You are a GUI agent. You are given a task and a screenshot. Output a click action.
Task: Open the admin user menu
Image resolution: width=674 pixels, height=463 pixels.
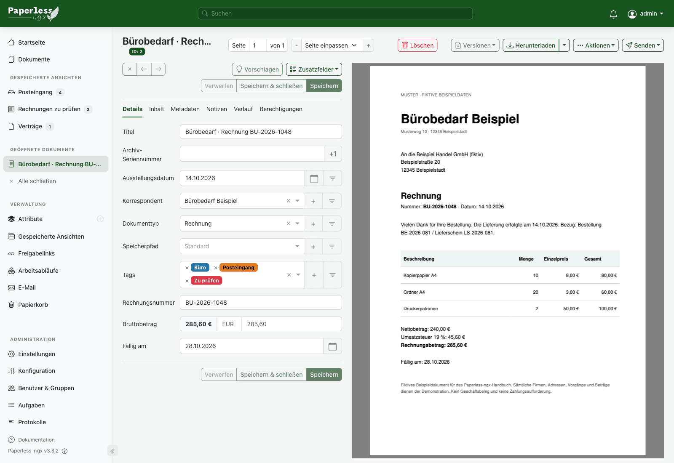645,14
